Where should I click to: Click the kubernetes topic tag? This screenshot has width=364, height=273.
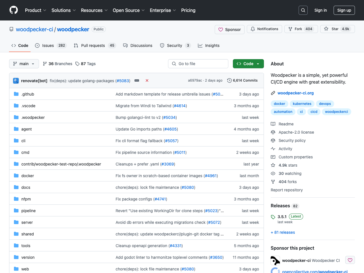(x=302, y=104)
